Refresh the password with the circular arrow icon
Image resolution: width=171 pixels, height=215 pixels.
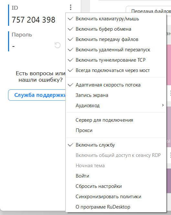[58, 45]
